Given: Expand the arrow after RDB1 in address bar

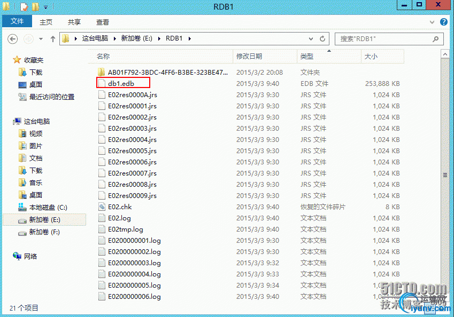Looking at the screenshot, I should click(x=190, y=38).
